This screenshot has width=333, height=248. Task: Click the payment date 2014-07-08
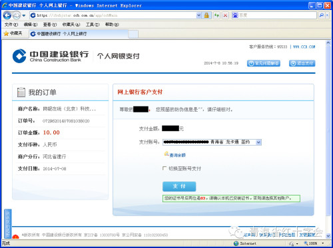[x=55, y=169]
